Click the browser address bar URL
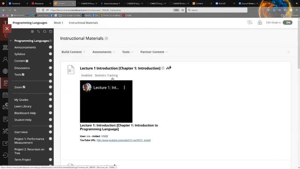This screenshot has width=300, height=169. point(111,10)
